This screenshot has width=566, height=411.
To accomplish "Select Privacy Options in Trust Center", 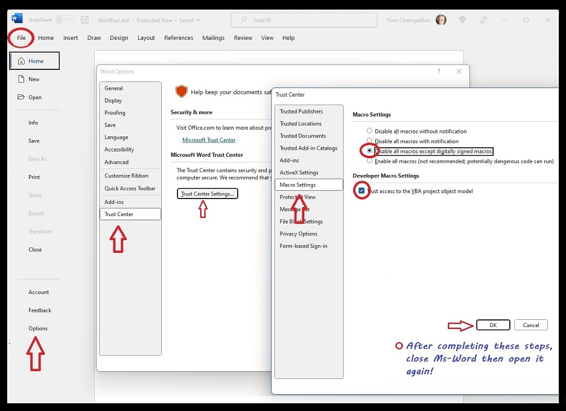I will click(x=309, y=234).
